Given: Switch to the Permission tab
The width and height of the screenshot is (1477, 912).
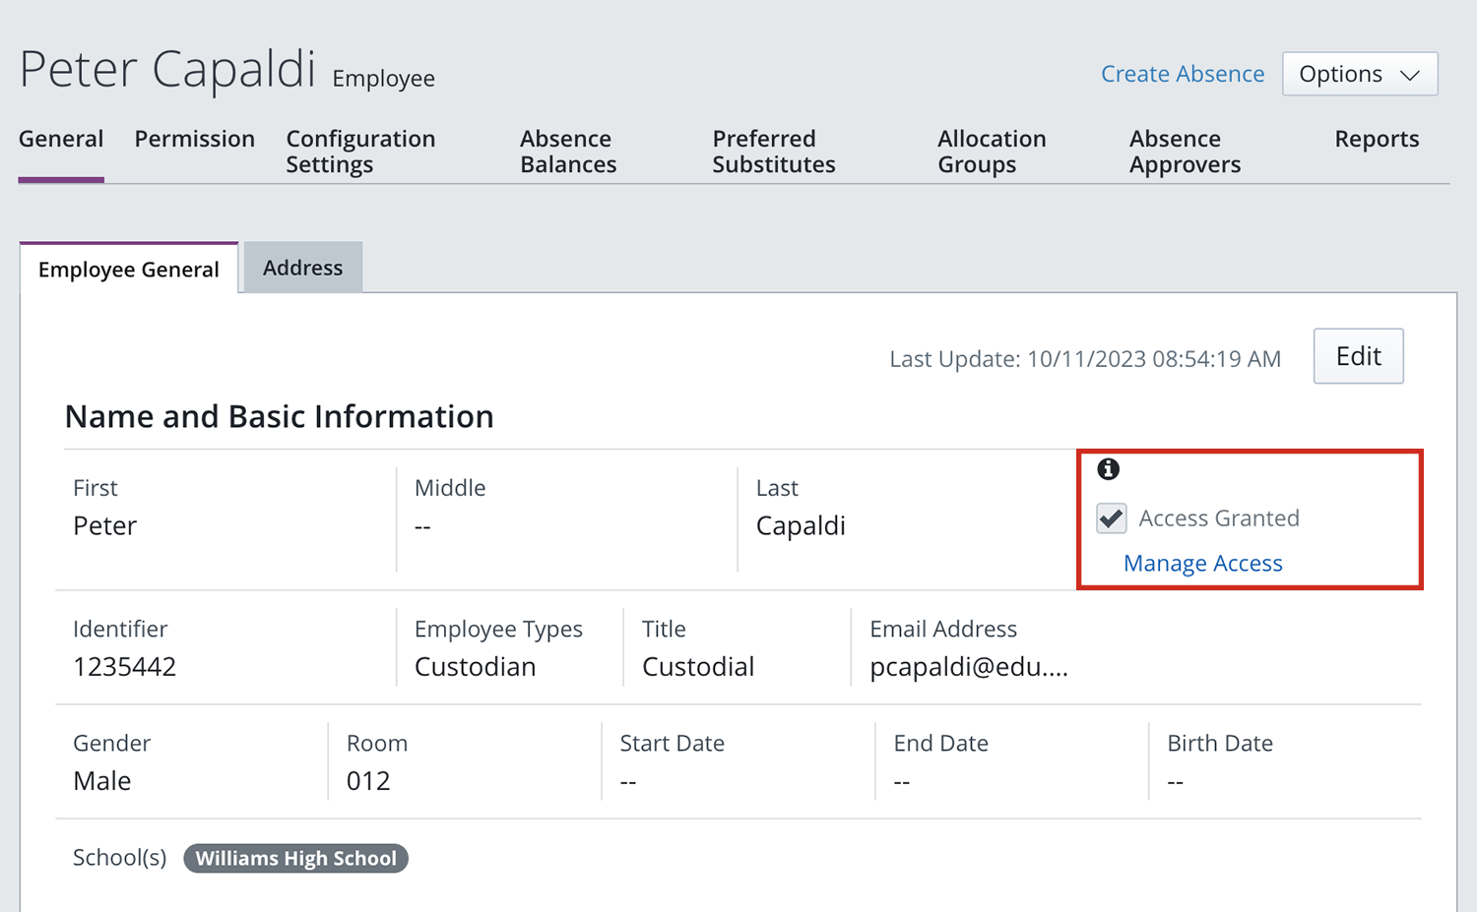Looking at the screenshot, I should click(x=194, y=140).
